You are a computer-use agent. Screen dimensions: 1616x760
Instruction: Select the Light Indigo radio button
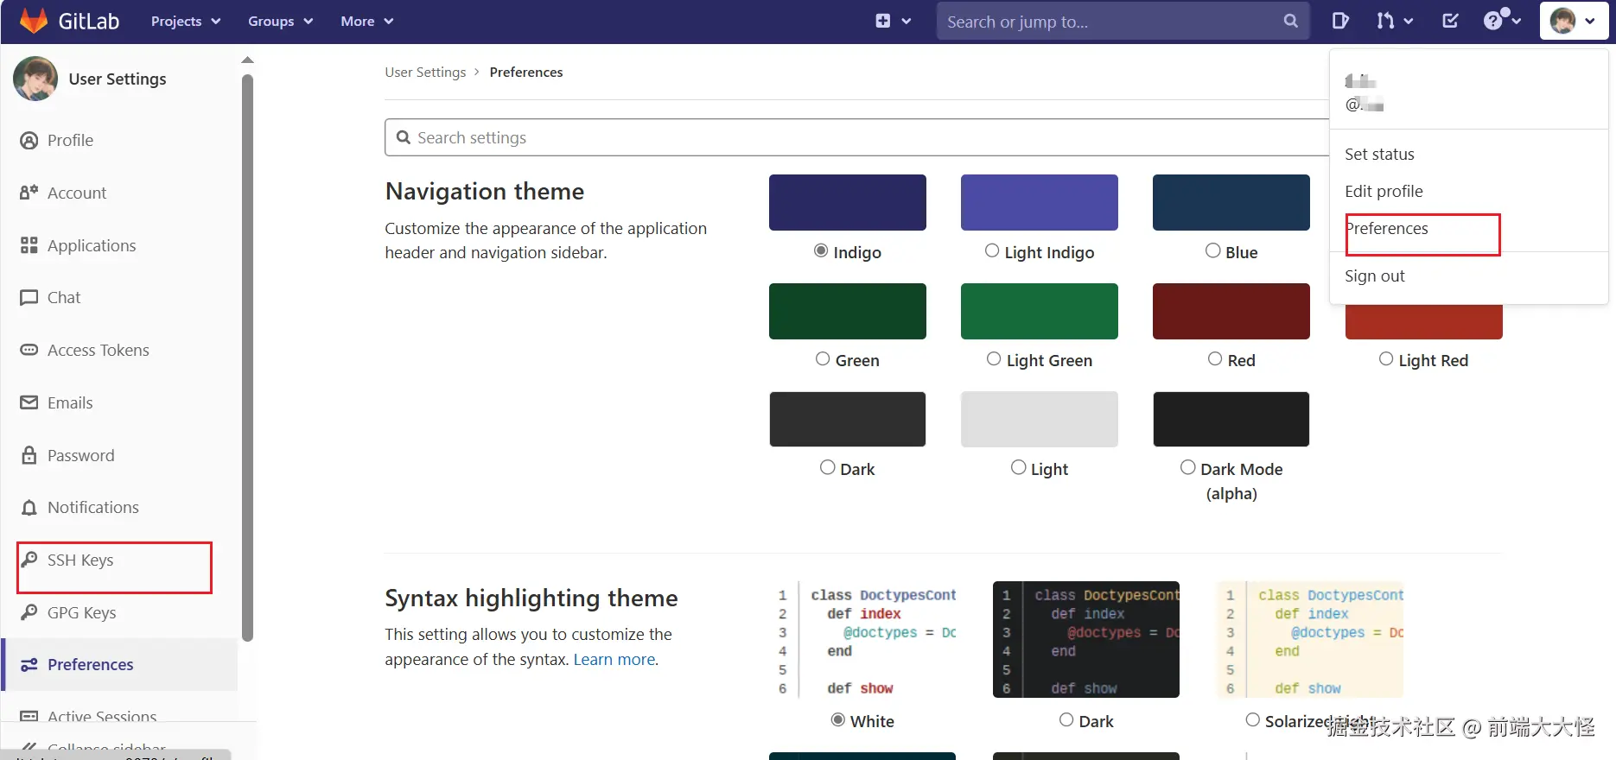click(992, 250)
